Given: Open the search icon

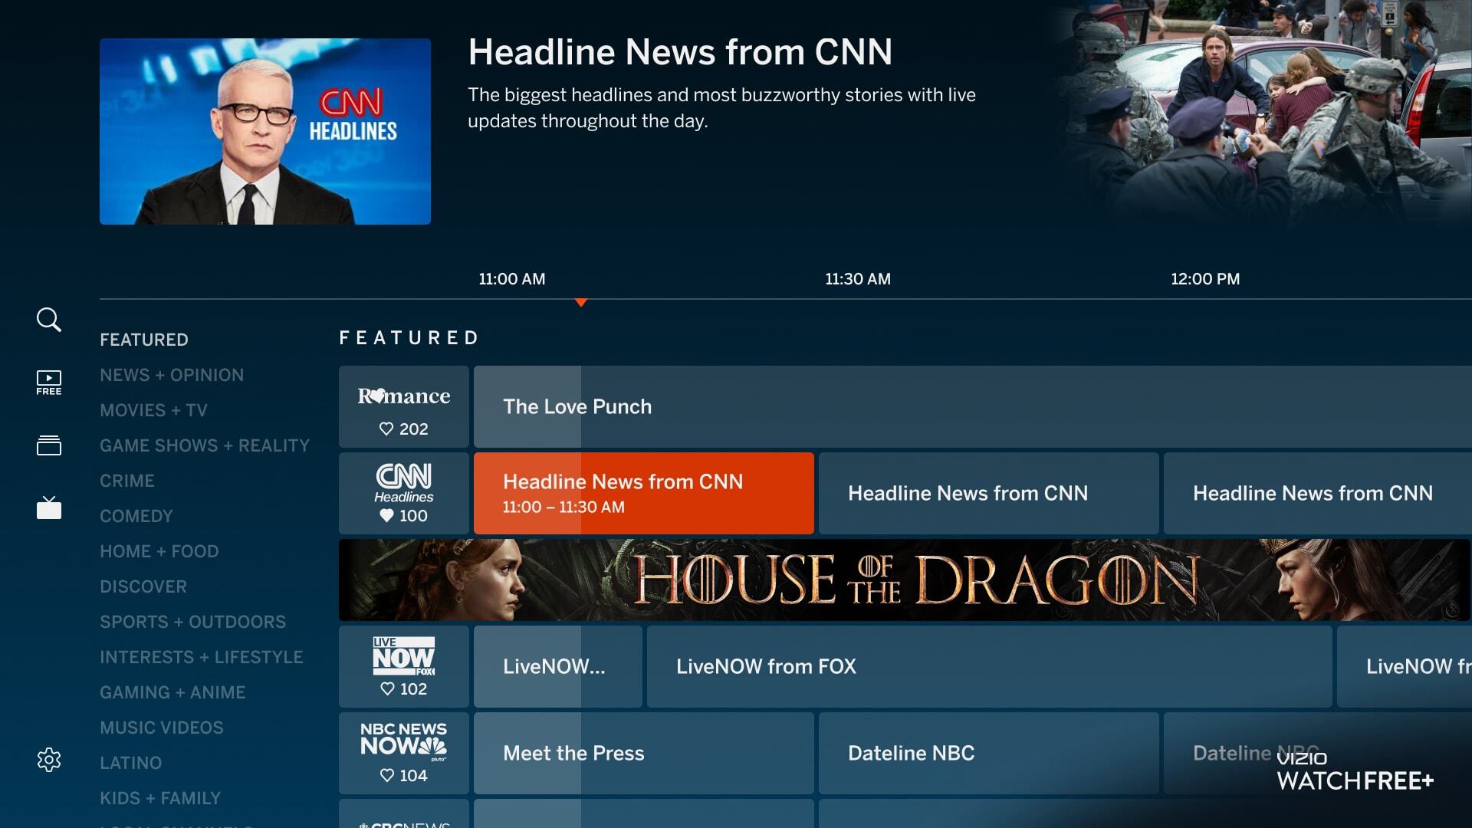Looking at the screenshot, I should (x=48, y=319).
